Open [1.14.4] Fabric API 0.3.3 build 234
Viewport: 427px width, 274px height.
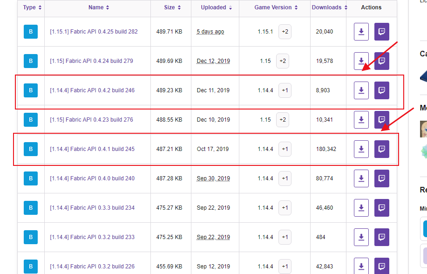pos(92,208)
